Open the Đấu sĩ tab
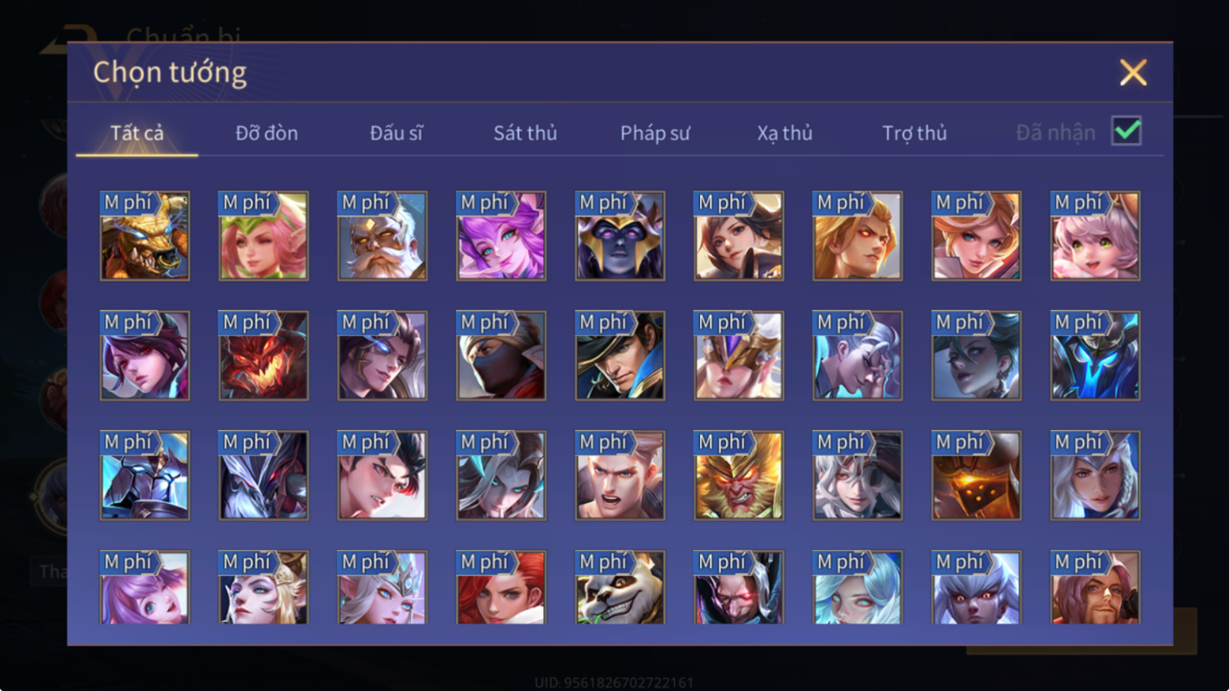Image resolution: width=1229 pixels, height=691 pixels. 396,133
